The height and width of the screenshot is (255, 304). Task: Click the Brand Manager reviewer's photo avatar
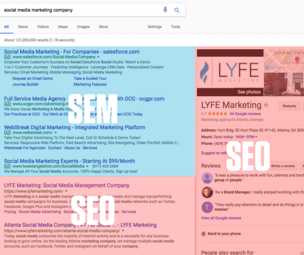[207, 192]
